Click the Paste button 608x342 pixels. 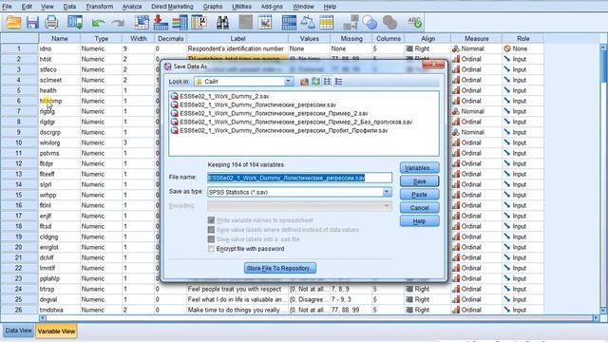420,194
